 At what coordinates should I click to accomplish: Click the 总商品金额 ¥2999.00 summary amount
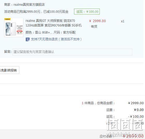[x=136, y=103]
